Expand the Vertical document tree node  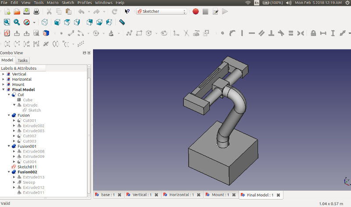(4, 74)
